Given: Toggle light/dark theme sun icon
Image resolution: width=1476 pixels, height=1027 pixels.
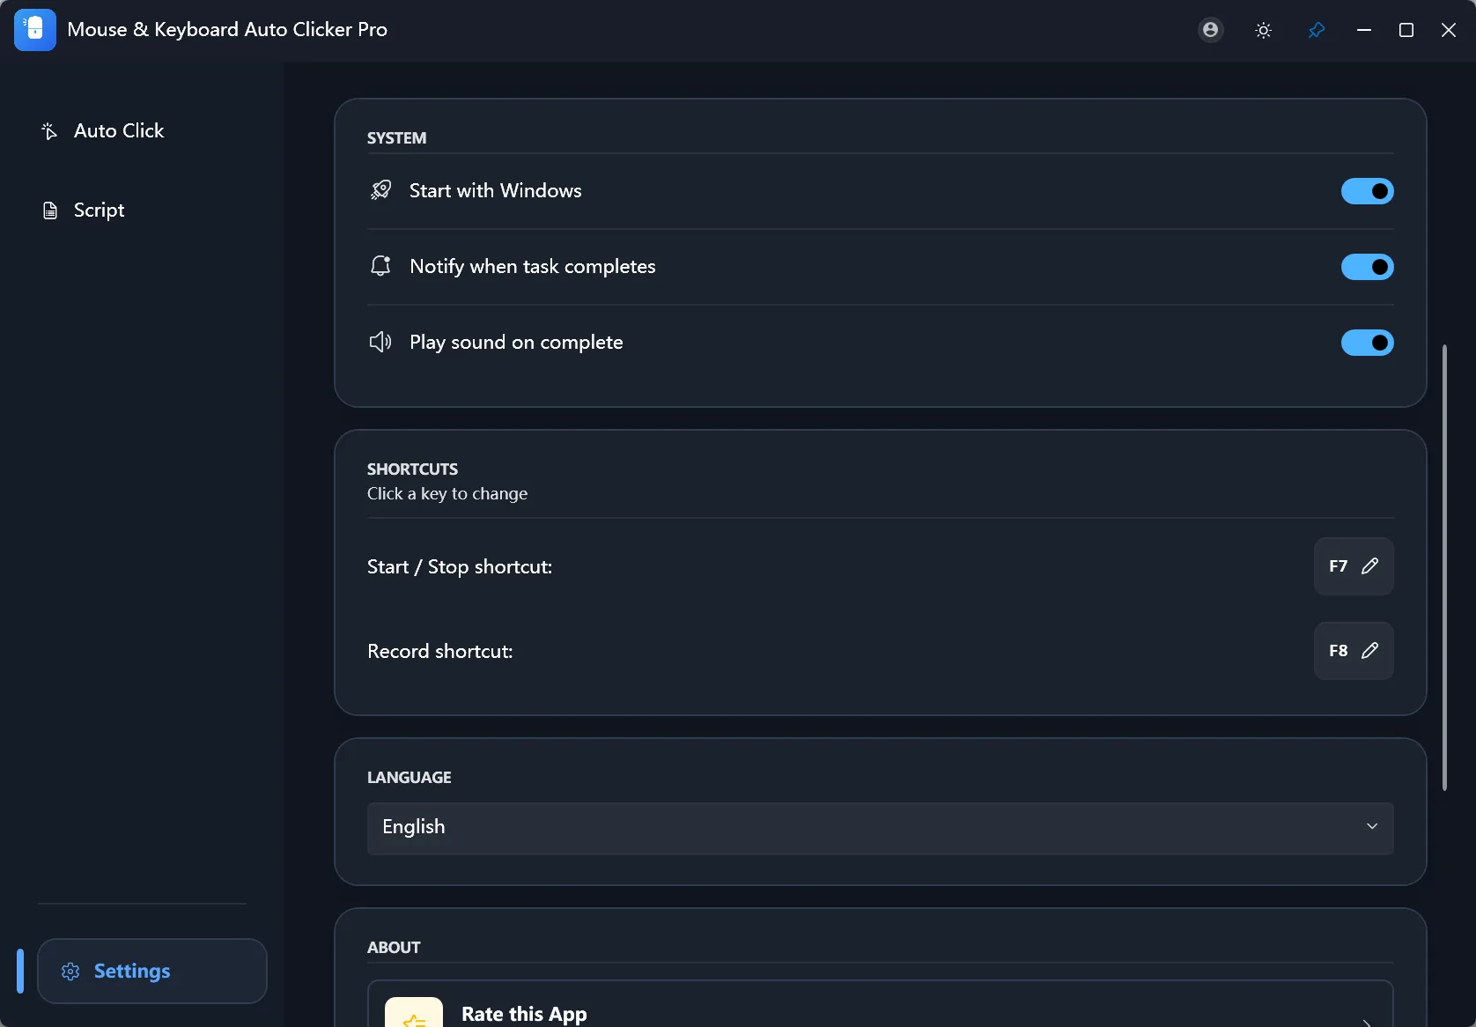Looking at the screenshot, I should point(1263,30).
